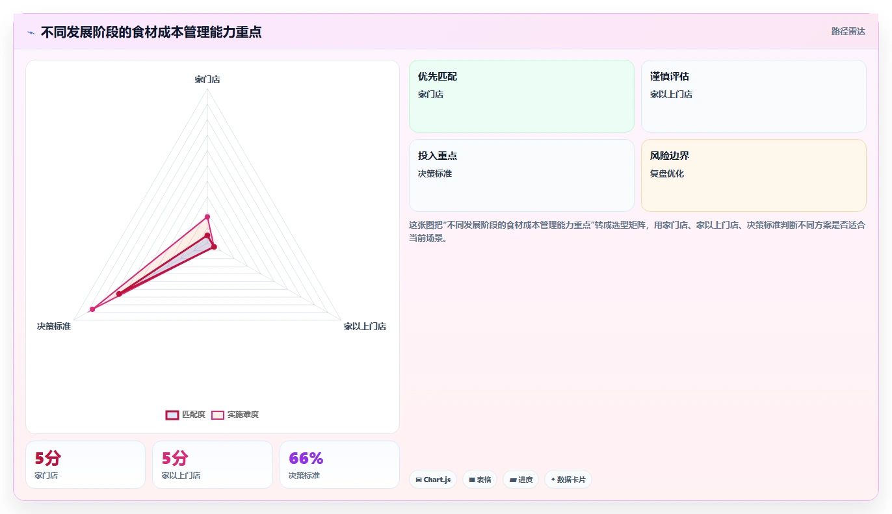Click the 数据卡片 tag chip
This screenshot has height=514, width=892.
(x=568, y=480)
